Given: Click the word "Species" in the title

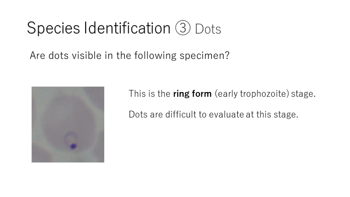Looking at the screenshot, I should coord(53,28).
